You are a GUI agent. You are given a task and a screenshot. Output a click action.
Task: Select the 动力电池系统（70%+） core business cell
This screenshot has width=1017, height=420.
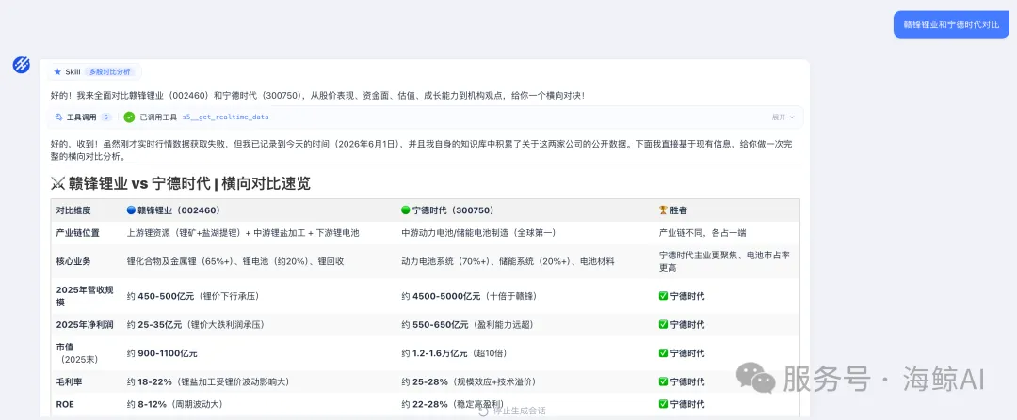pyautogui.click(x=508, y=261)
